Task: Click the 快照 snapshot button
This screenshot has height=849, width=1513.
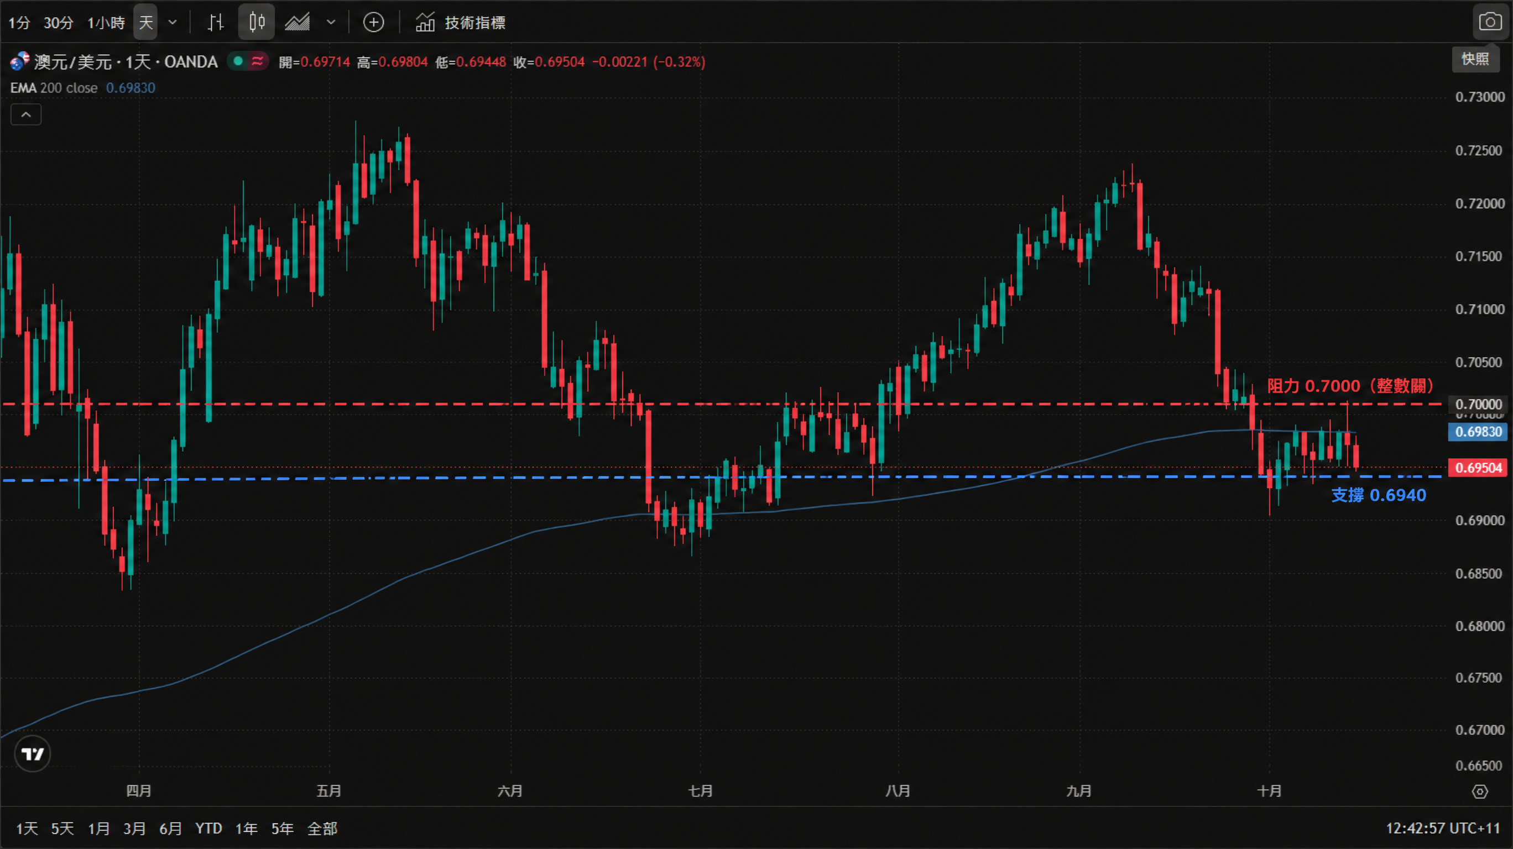Action: click(1475, 59)
